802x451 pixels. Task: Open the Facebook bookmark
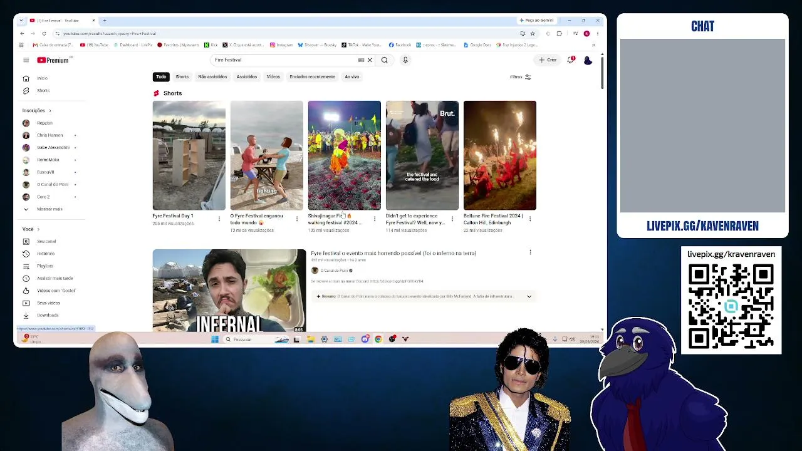pyautogui.click(x=400, y=45)
